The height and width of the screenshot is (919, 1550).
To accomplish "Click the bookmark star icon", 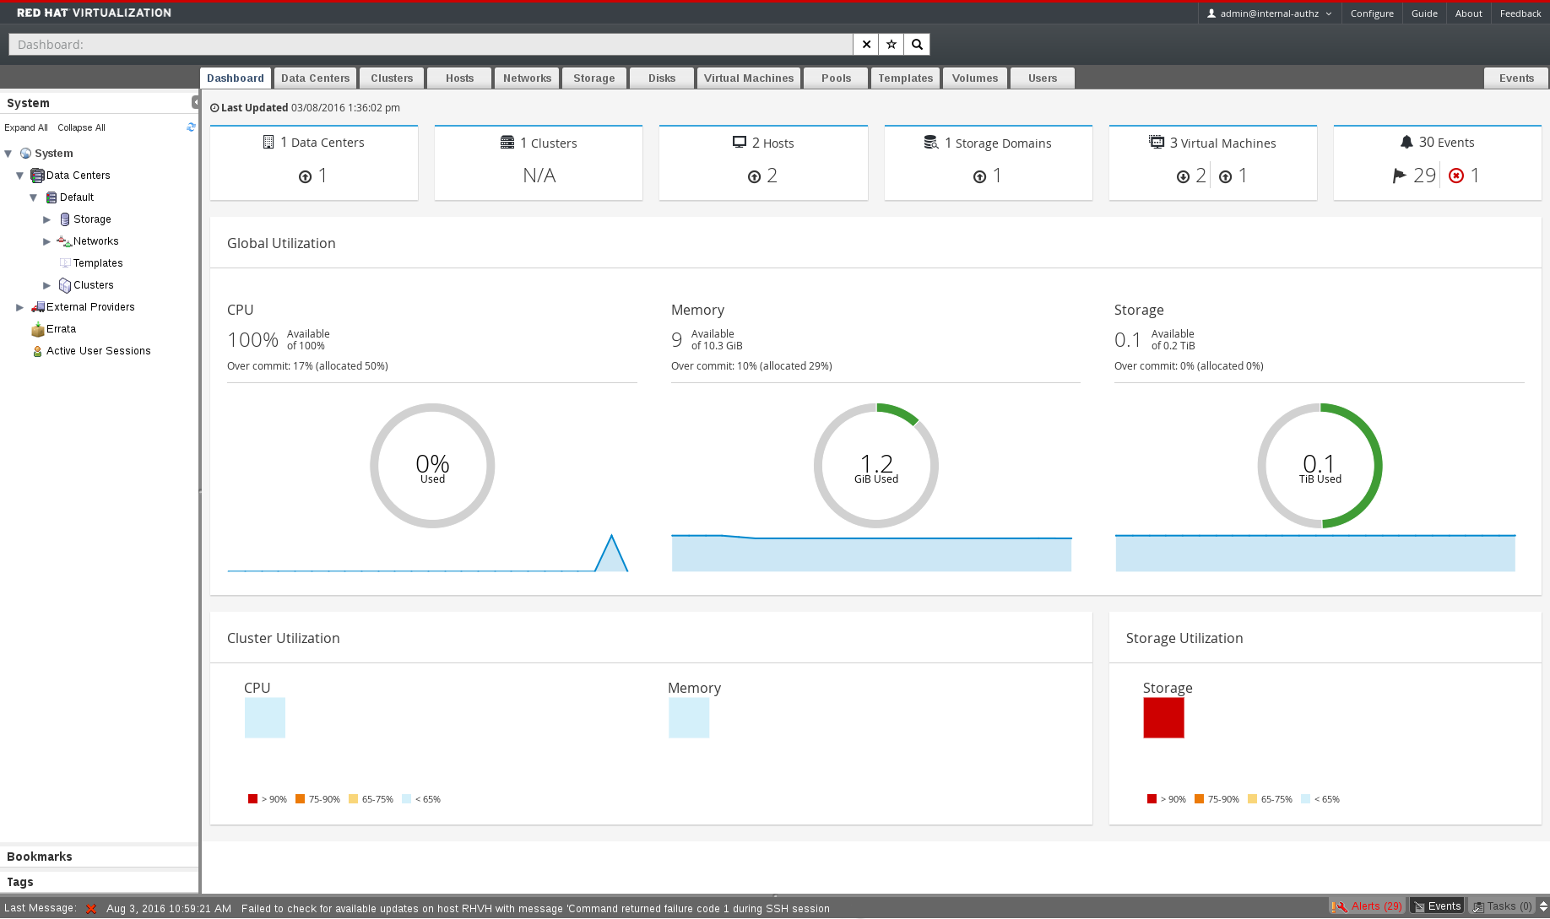I will [892, 45].
